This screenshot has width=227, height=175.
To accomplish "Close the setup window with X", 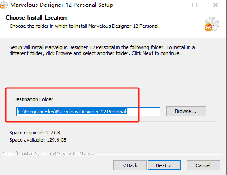I will (216, 5).
